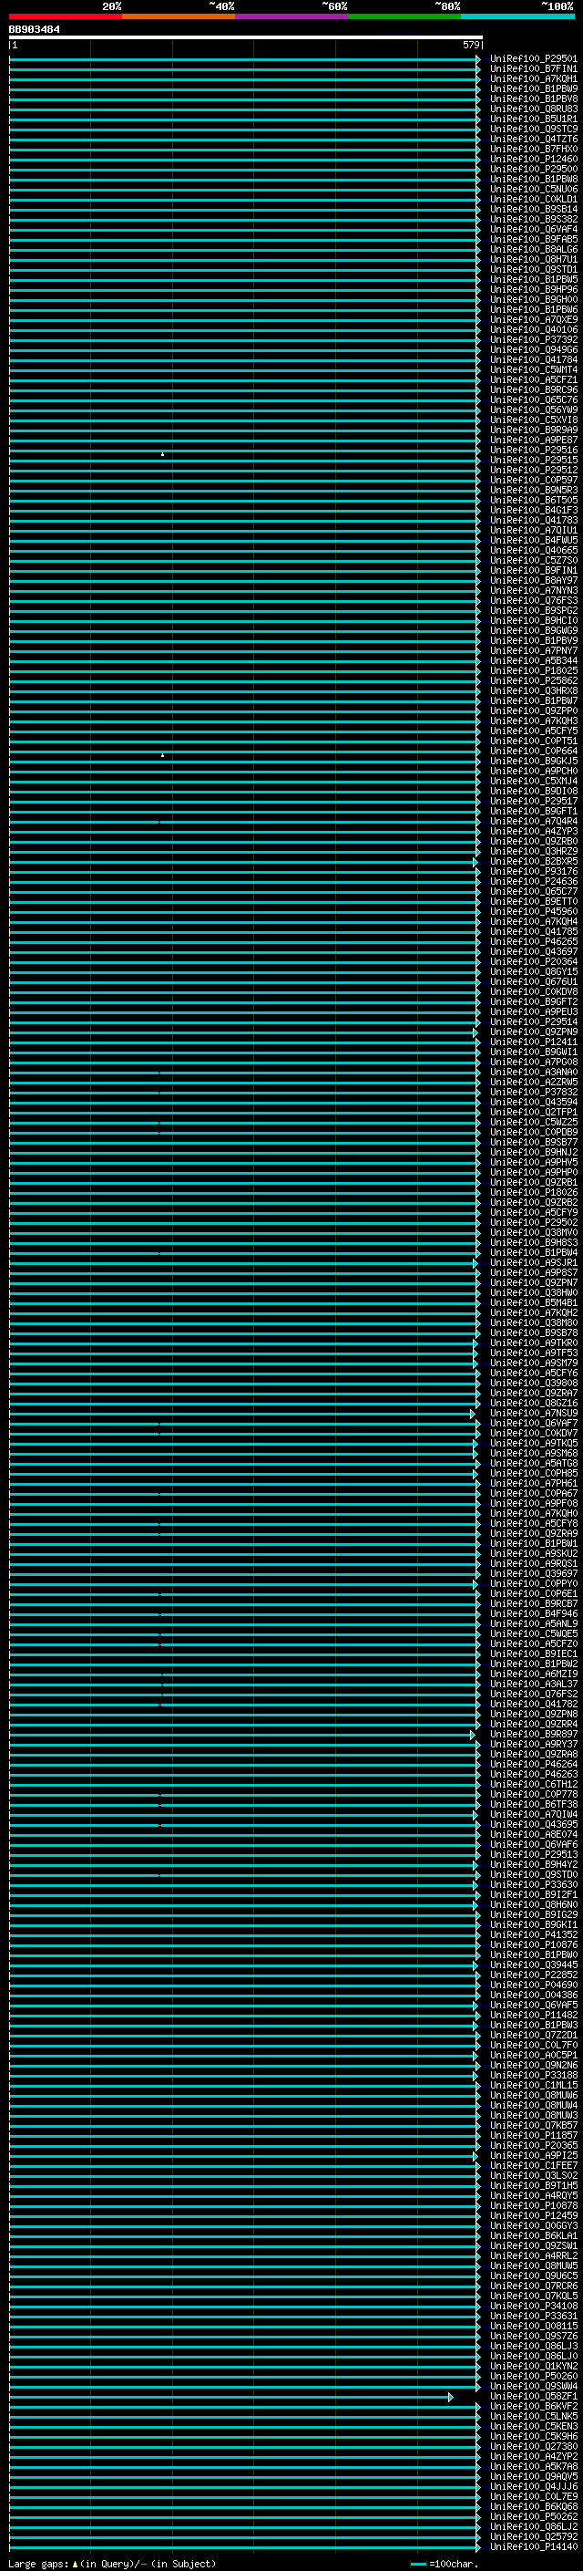This screenshot has height=2571, width=583.
Task: Click the red 20% identity color segment
Action: [65, 16]
